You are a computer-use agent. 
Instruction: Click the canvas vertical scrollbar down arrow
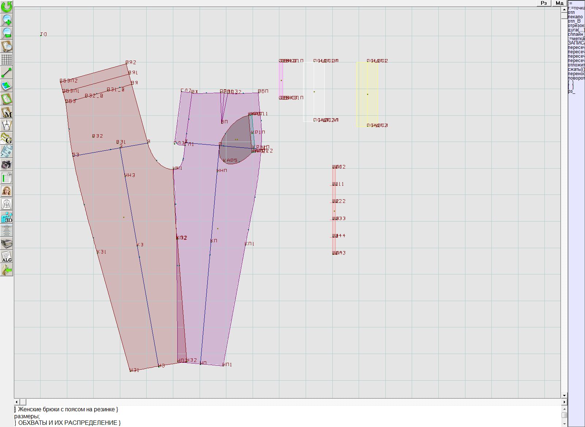tap(564, 395)
